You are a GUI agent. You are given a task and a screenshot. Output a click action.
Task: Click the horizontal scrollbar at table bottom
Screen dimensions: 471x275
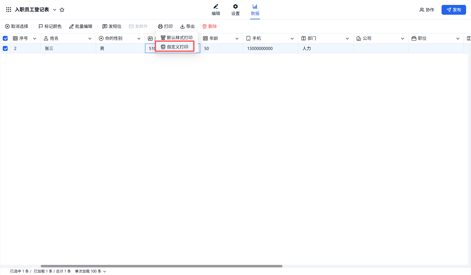[161, 266]
